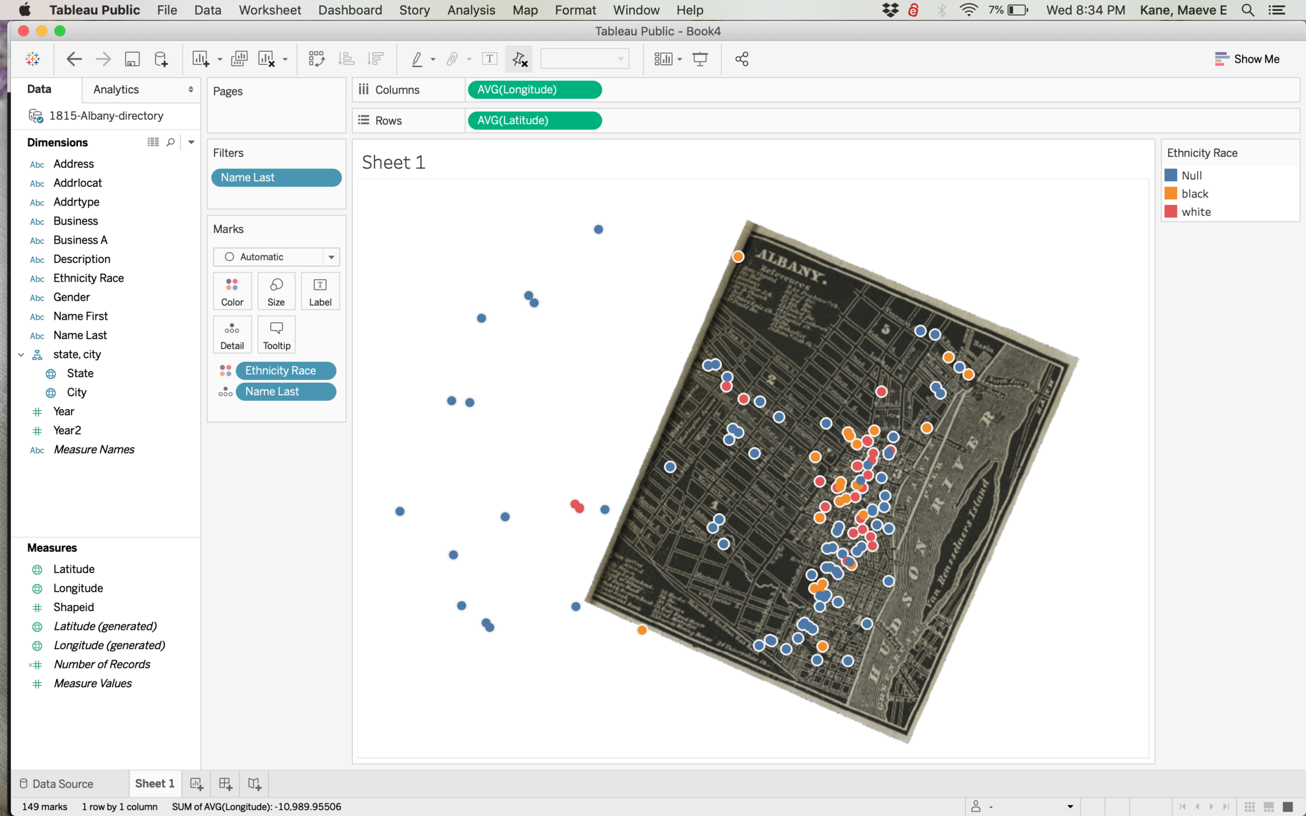
Task: Open the Analysis menu
Action: tap(470, 10)
